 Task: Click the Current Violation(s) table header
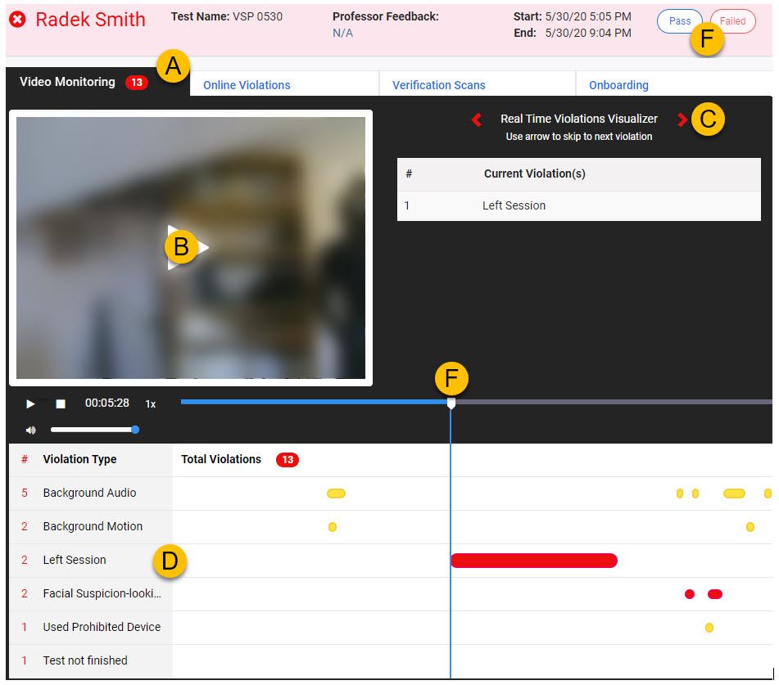535,174
